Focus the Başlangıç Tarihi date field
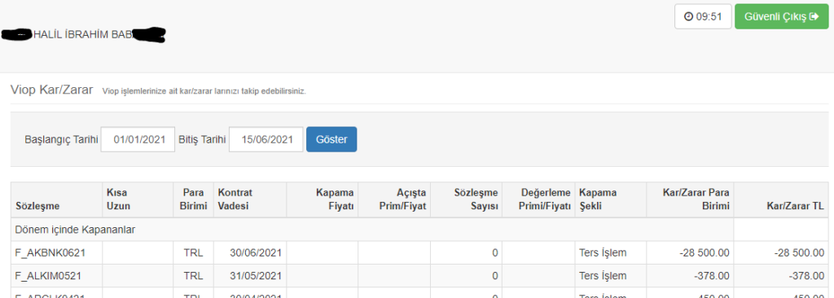This screenshot has height=298, width=834. 138,139
